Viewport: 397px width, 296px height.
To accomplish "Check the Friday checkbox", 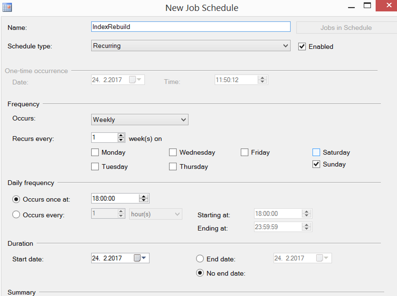I will coord(244,152).
